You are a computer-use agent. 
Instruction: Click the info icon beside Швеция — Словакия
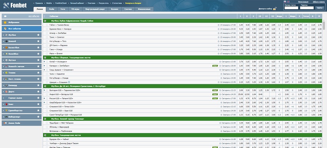click(69, 82)
